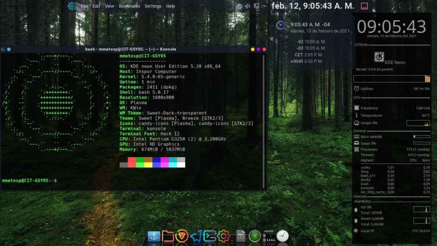Image resolution: width=437 pixels, height=246 pixels.
Task: Open the network icon in system tray
Action: (257, 6)
